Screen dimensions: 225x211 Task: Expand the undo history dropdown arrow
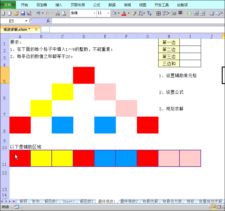(43, 13)
